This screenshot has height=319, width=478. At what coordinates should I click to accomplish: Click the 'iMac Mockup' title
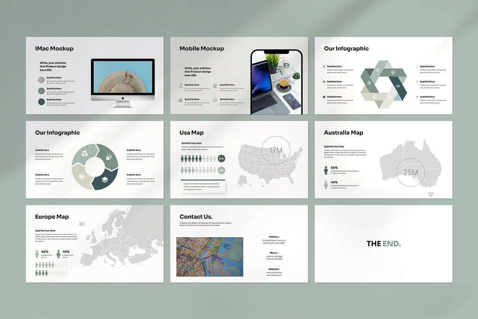click(54, 49)
